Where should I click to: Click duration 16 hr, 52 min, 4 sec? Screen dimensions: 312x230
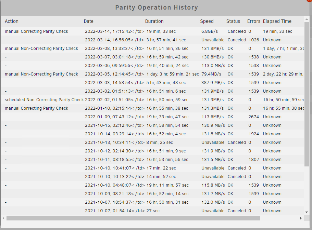pyautogui.click(x=166, y=134)
